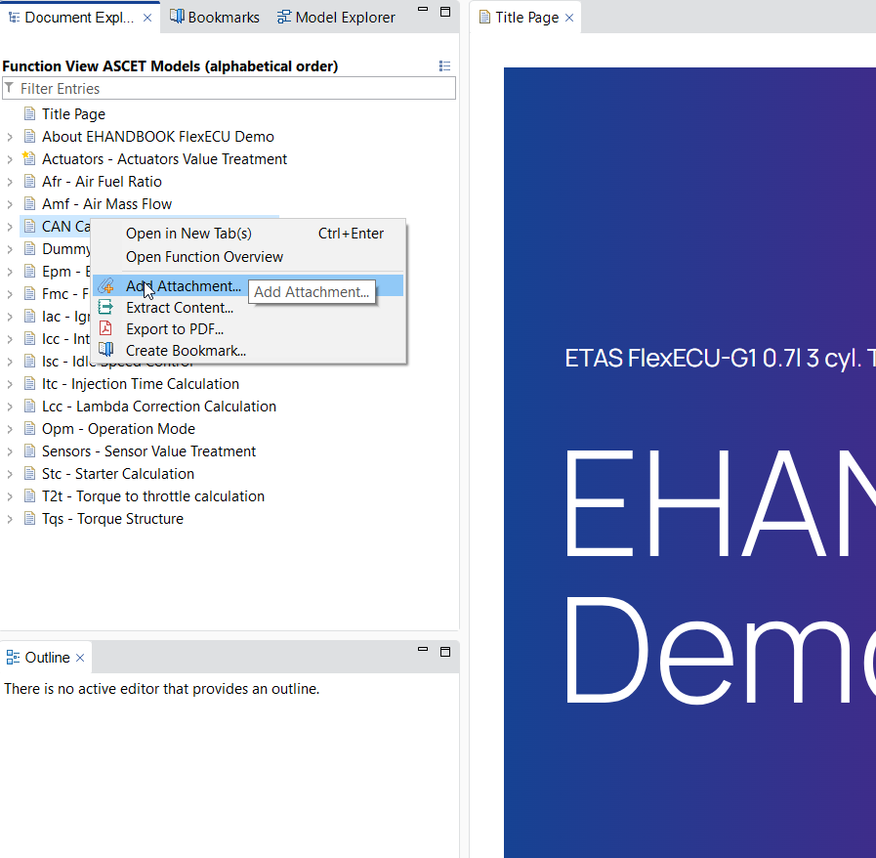Viewport: 876px width, 858px height.
Task: Click the Document Explorer tab icon
Action: pos(13,17)
